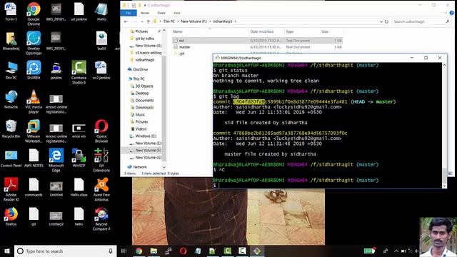
Task: Click Type here to search box
Action: 66,251
